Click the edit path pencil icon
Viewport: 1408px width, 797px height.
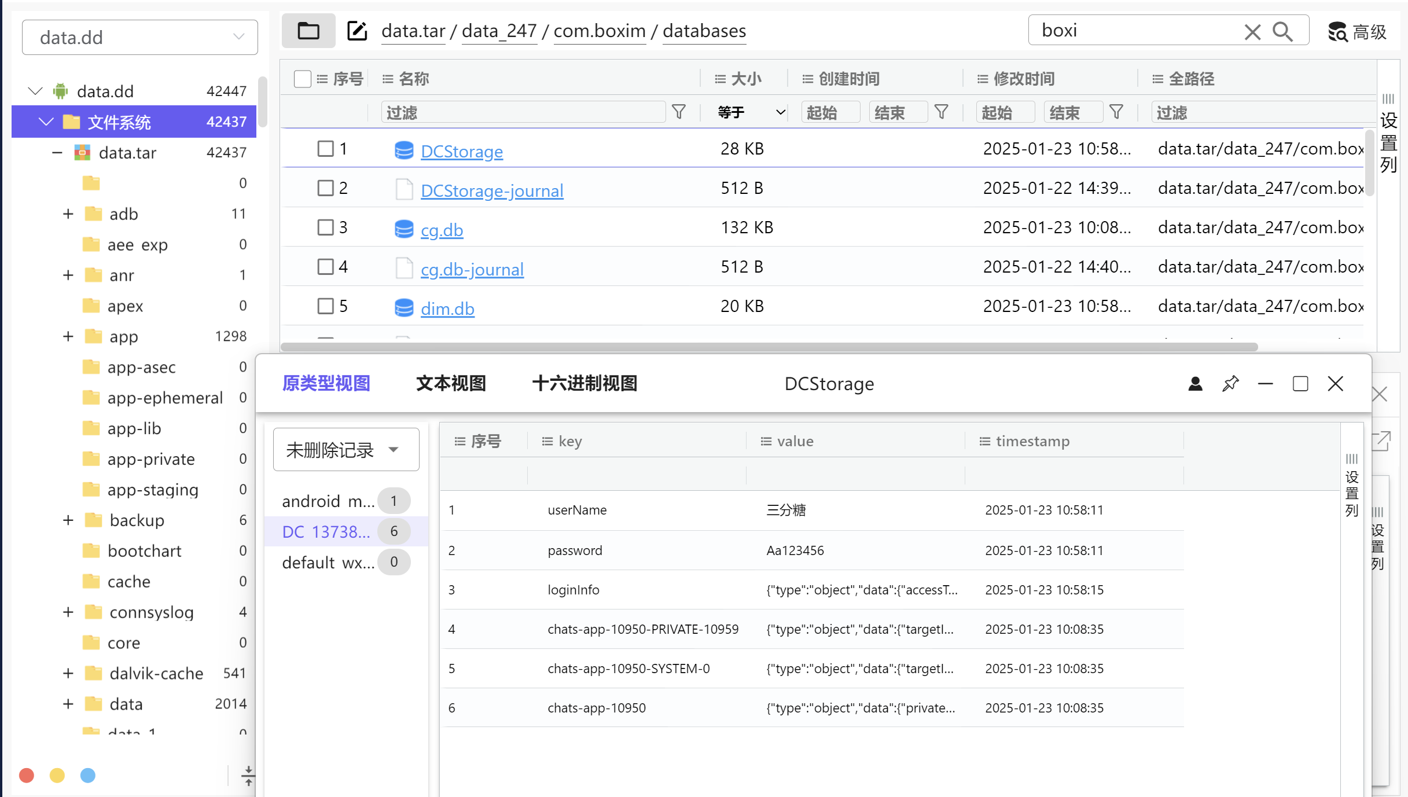click(356, 31)
